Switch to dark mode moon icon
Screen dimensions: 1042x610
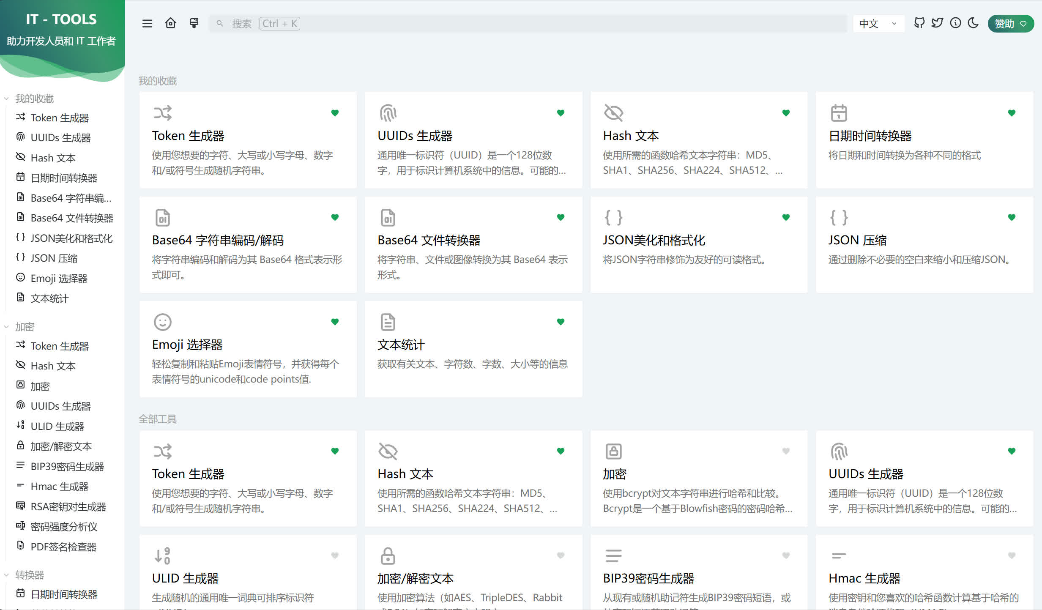point(974,23)
